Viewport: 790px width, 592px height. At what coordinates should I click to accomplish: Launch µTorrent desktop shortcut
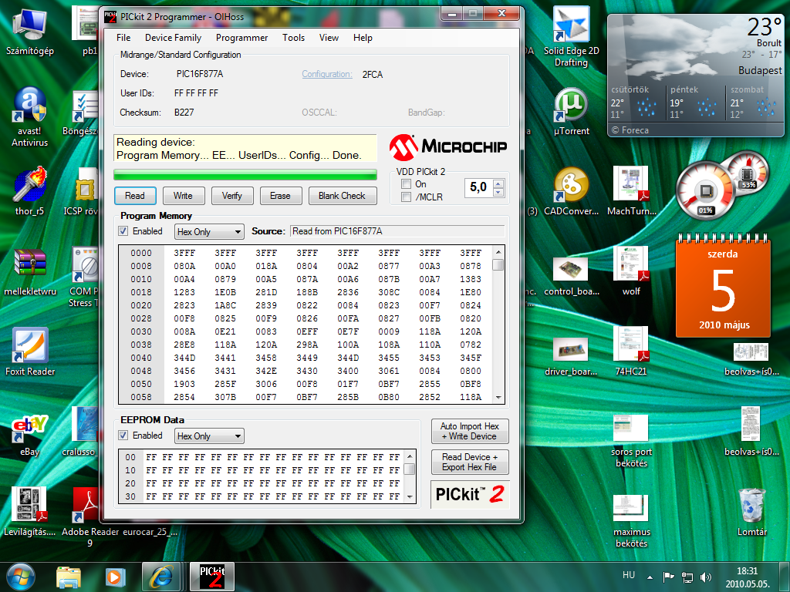(x=571, y=112)
